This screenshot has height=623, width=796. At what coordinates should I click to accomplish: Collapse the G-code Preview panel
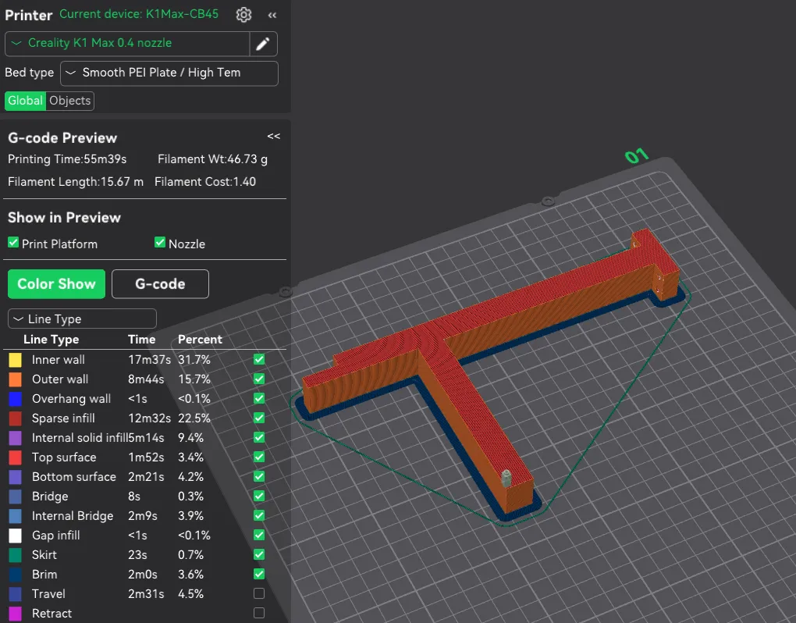coord(274,136)
